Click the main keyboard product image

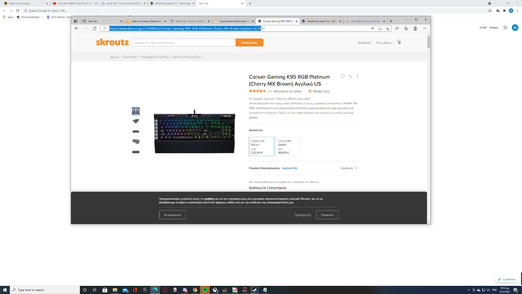point(194,132)
